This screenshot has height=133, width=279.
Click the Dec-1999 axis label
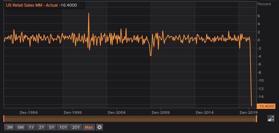pyautogui.click(x=73, y=112)
